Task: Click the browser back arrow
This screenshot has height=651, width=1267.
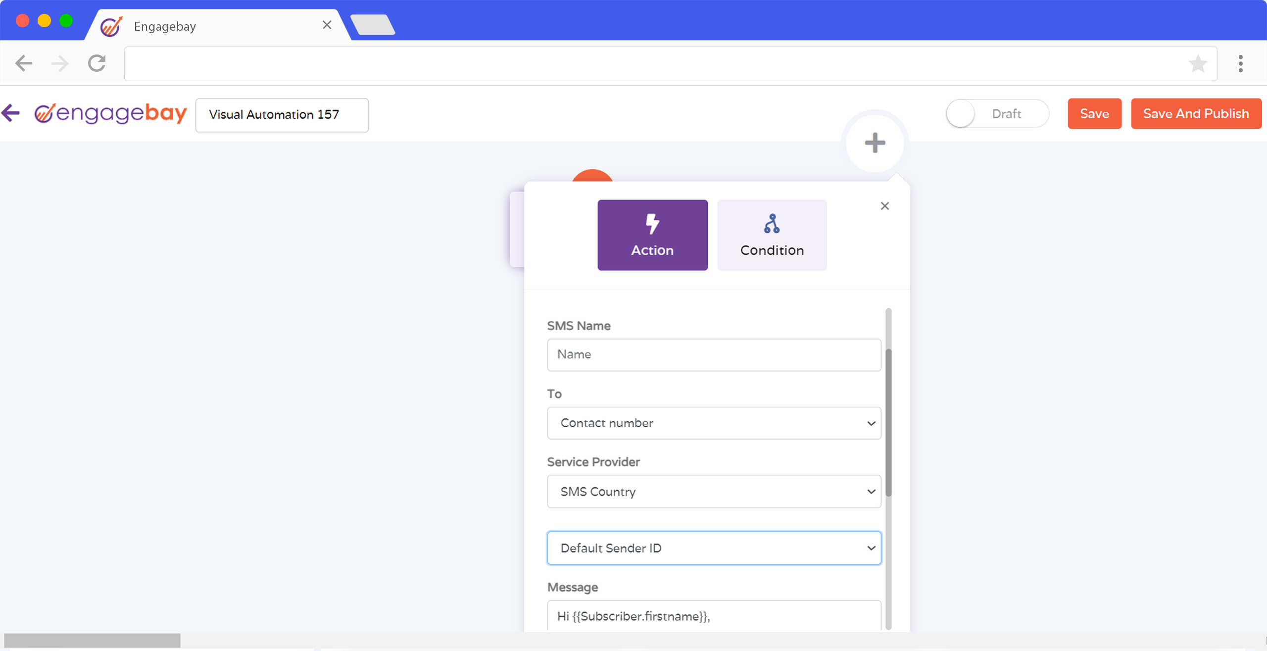Action: [23, 63]
